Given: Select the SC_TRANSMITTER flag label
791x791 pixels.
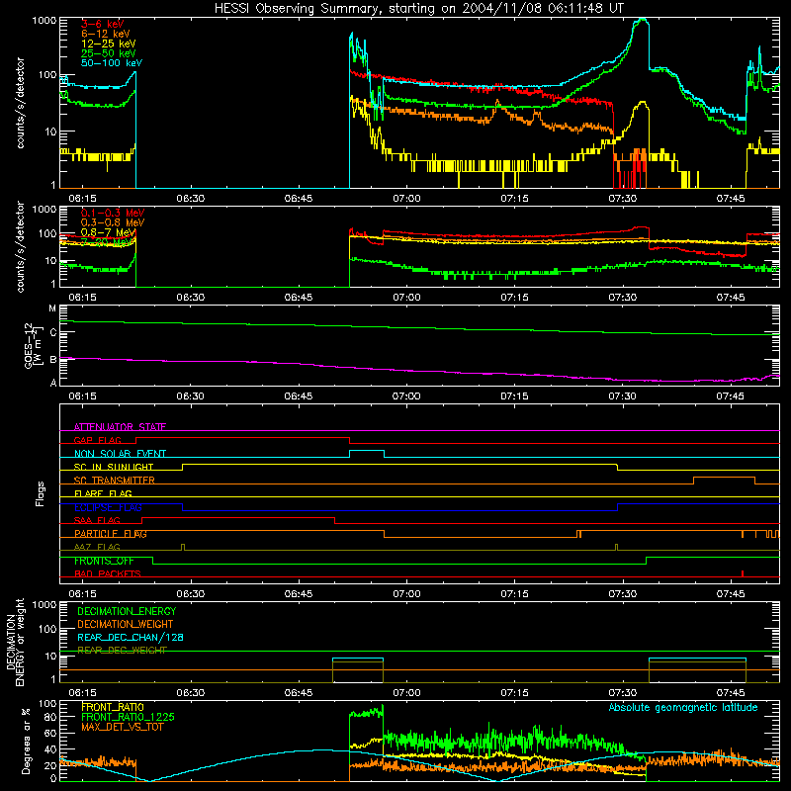Looking at the screenshot, I should point(114,481).
